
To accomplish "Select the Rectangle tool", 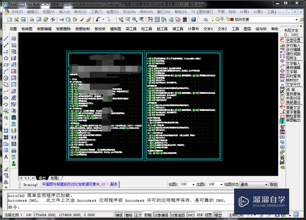I will pyautogui.click(x=7, y=65).
